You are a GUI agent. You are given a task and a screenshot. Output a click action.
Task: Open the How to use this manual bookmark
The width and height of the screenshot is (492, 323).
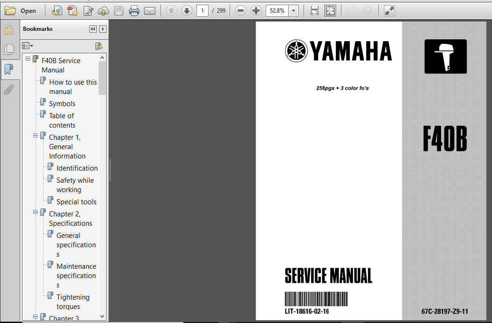[x=73, y=87]
